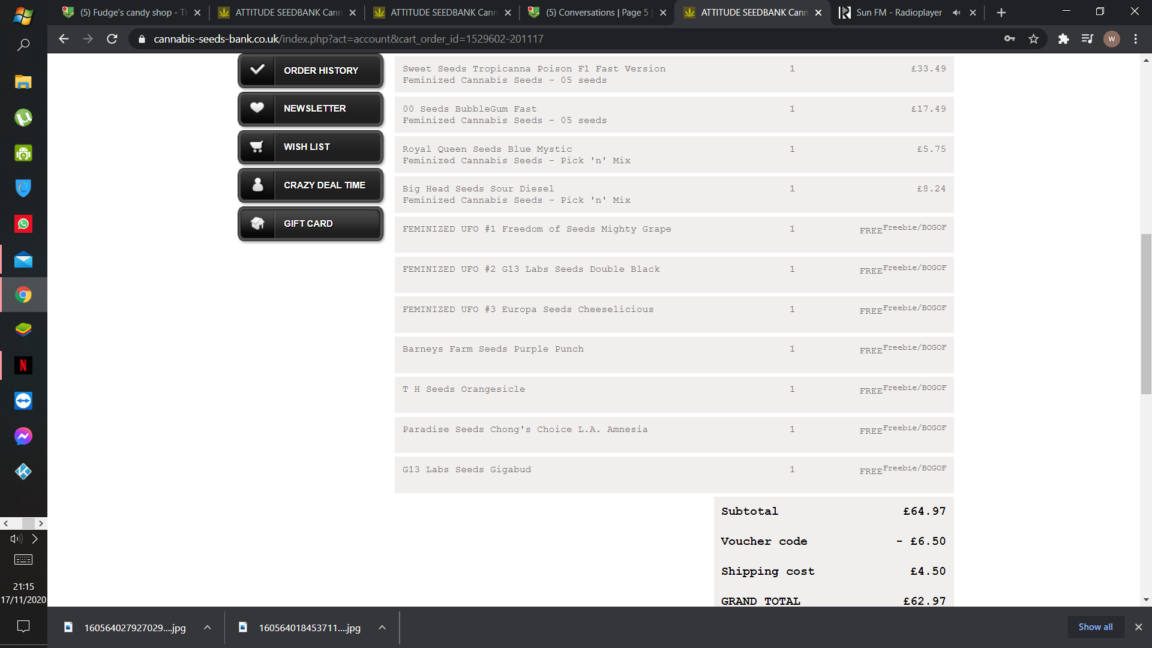Expand the taskbar system tray chevron
1152x648 pixels.
pos(35,539)
